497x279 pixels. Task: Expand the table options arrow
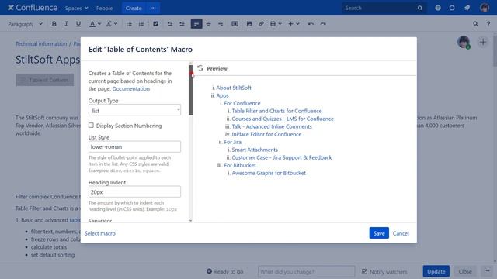click(x=280, y=24)
